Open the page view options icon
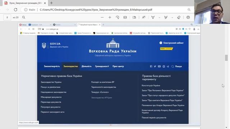This screenshot has width=230, height=129. [x=134, y=17]
